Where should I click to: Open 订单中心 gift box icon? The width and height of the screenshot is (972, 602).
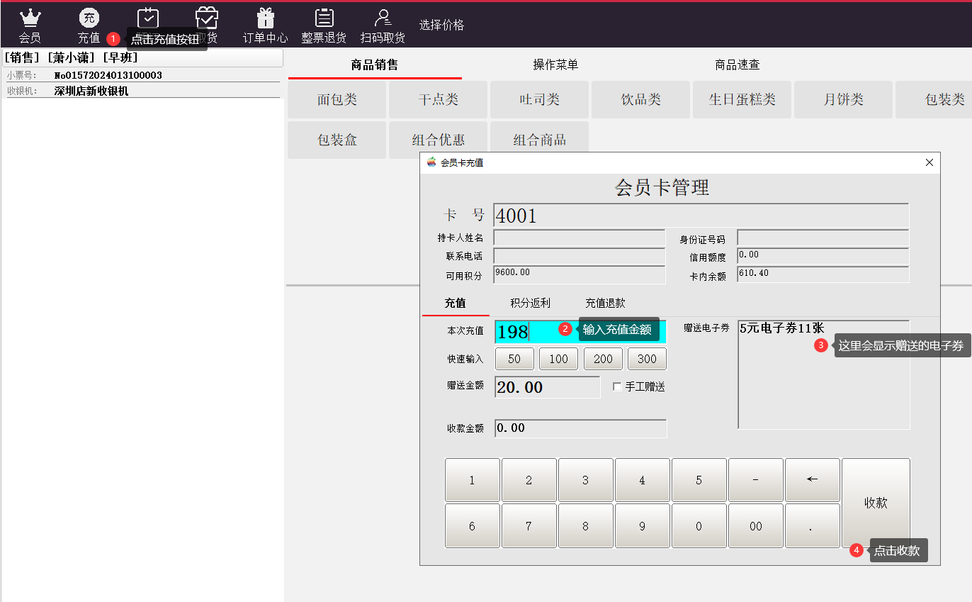tap(266, 18)
